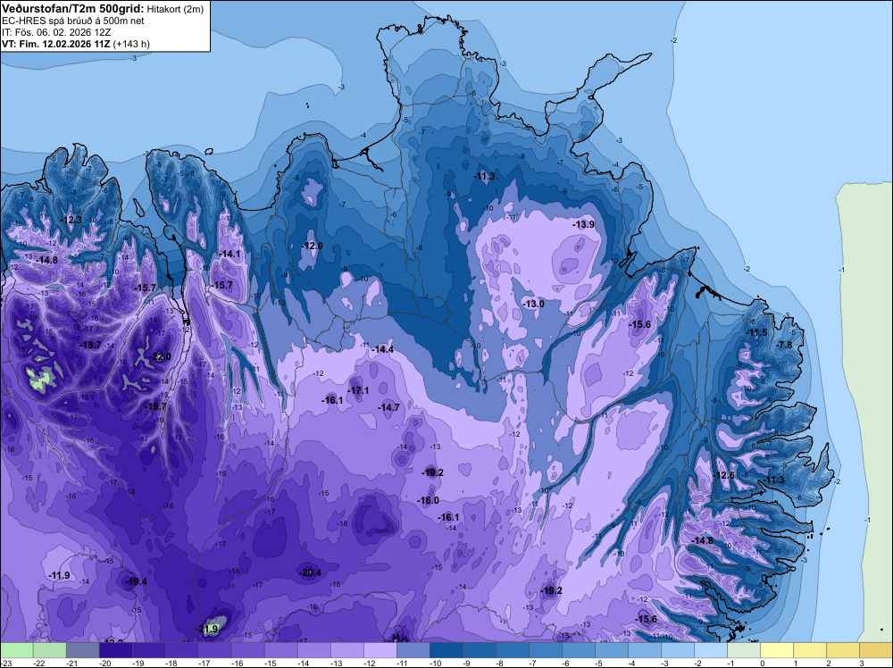Click the -14.7 temperature label

[x=388, y=407]
